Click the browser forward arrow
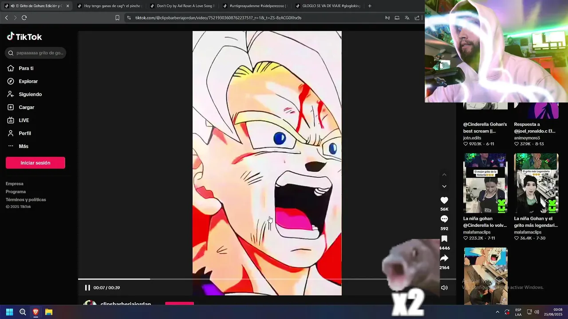This screenshot has height=319, width=568. point(15,18)
